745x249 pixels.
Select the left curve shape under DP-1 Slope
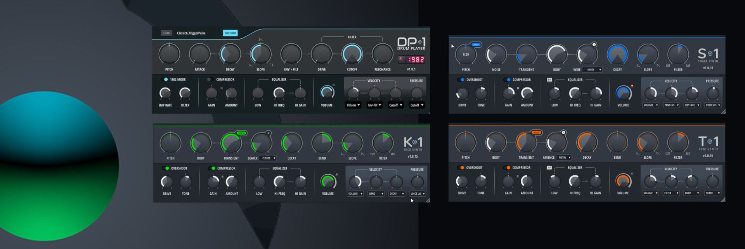coord(251,65)
